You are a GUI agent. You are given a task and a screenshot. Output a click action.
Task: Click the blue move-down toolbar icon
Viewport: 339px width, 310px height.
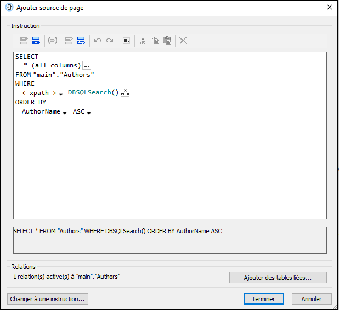point(81,41)
